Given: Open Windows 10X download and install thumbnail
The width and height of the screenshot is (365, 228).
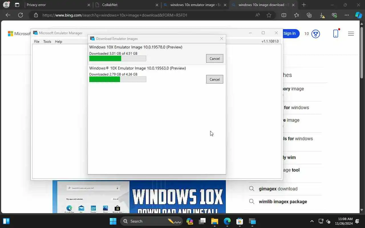Looking at the screenshot, I should click(139, 197).
